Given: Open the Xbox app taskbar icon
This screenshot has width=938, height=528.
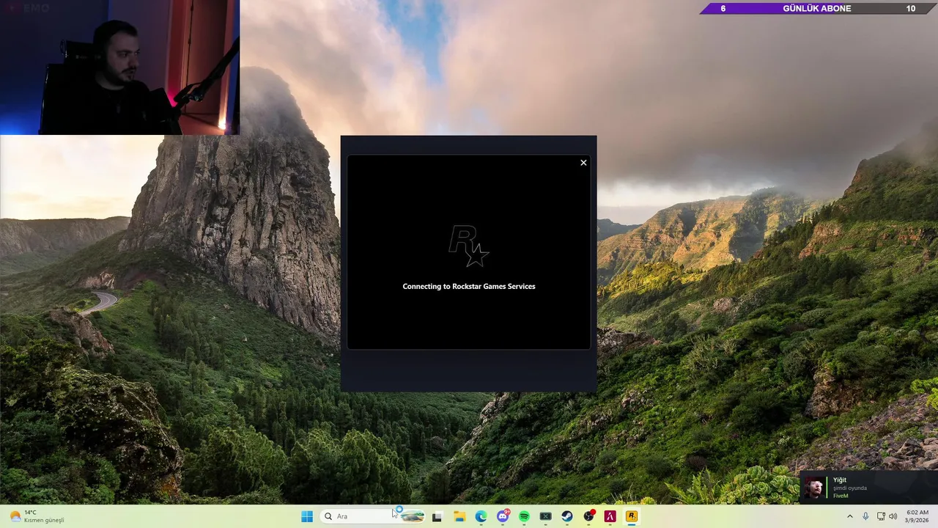Looking at the screenshot, I should click(x=545, y=516).
